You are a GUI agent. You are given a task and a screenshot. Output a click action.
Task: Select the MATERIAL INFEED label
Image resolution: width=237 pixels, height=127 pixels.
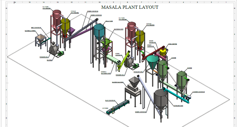coord(30,31)
